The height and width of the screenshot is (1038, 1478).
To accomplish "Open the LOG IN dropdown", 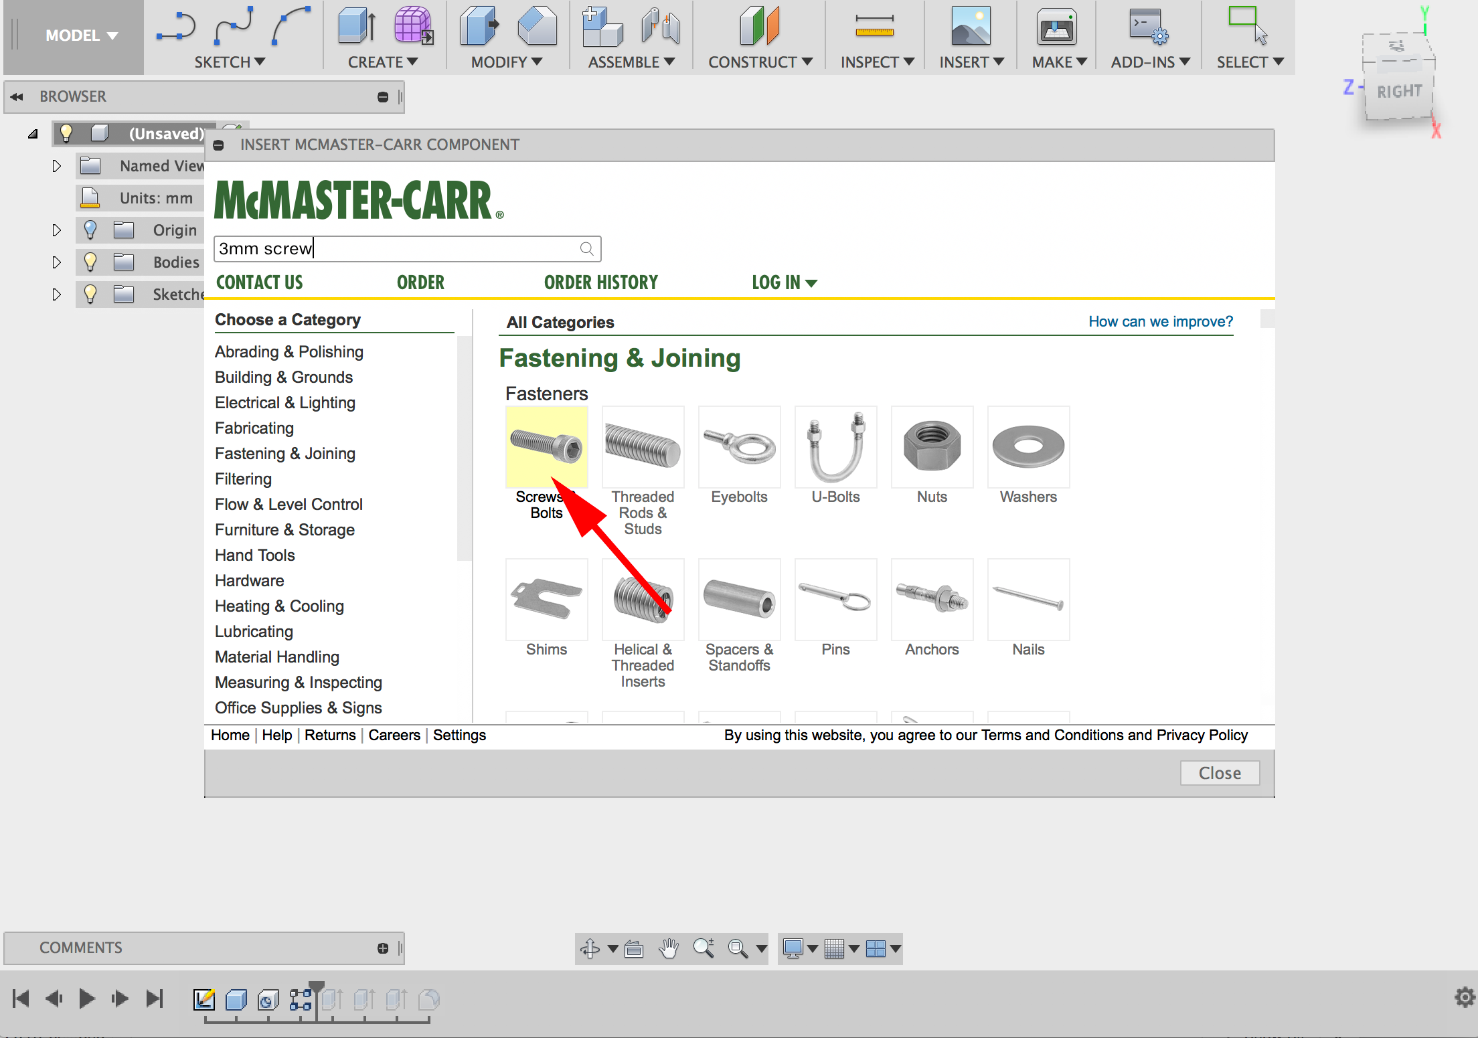I will (x=785, y=282).
